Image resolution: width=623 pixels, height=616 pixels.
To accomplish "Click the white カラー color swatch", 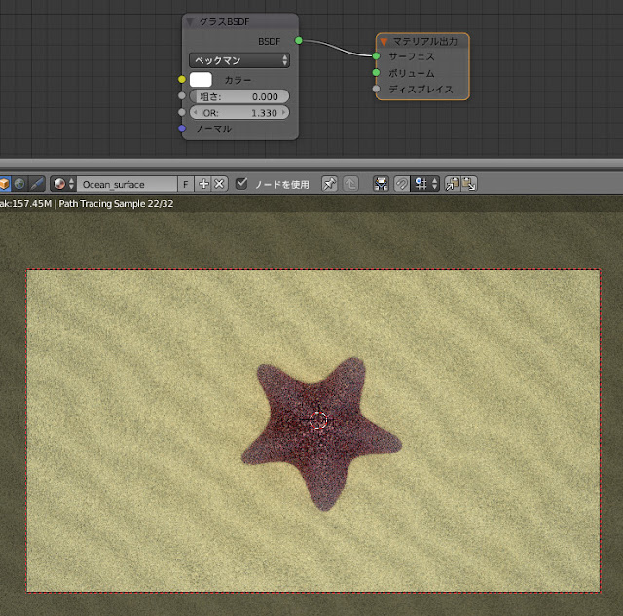I will tap(201, 80).
